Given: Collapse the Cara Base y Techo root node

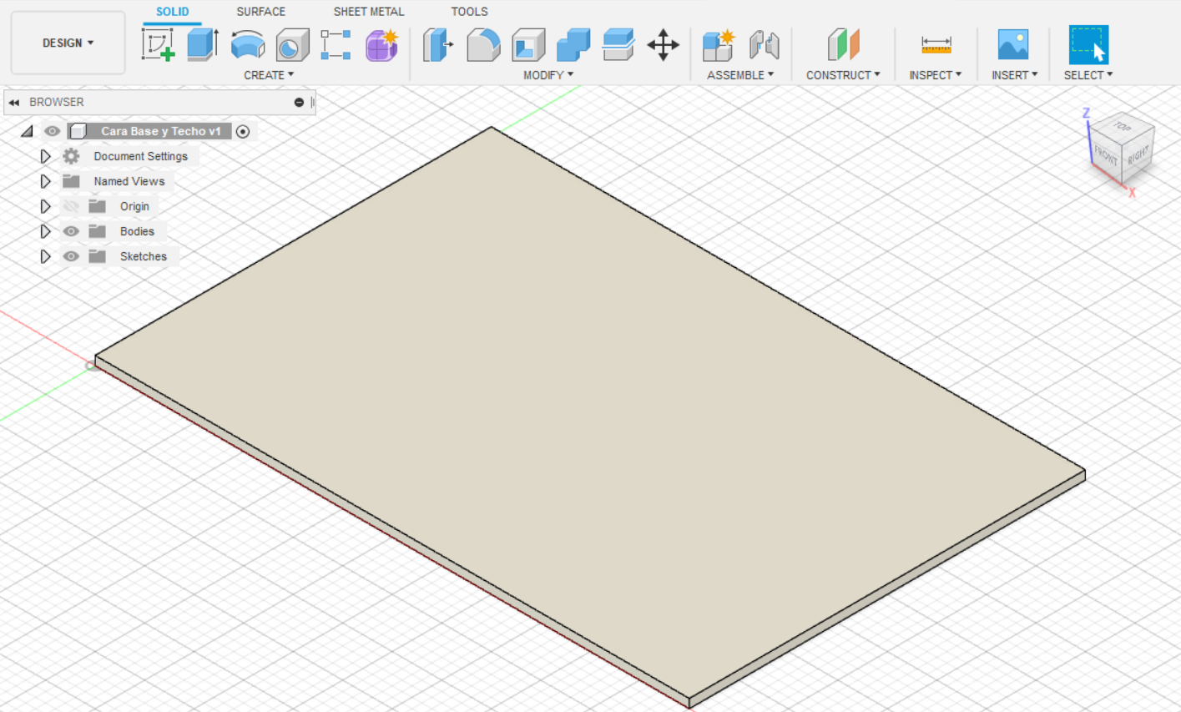Looking at the screenshot, I should (27, 131).
